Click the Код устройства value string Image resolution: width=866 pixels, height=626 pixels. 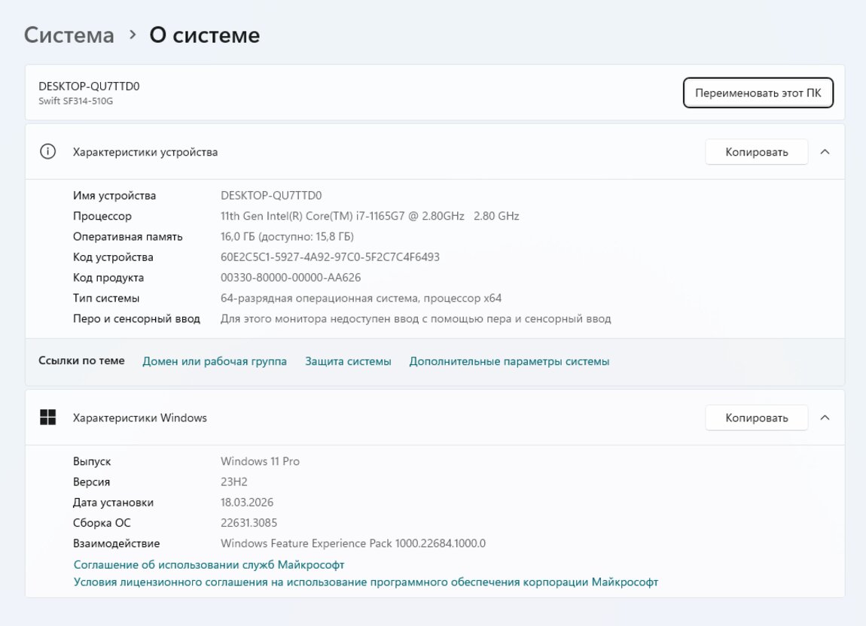tap(330, 257)
